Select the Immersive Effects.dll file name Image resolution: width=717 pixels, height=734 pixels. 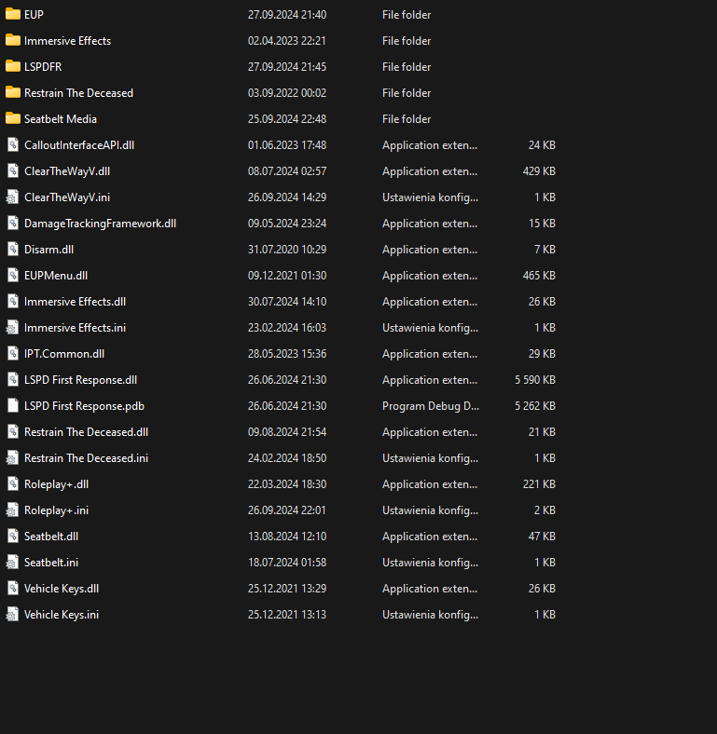tap(75, 302)
